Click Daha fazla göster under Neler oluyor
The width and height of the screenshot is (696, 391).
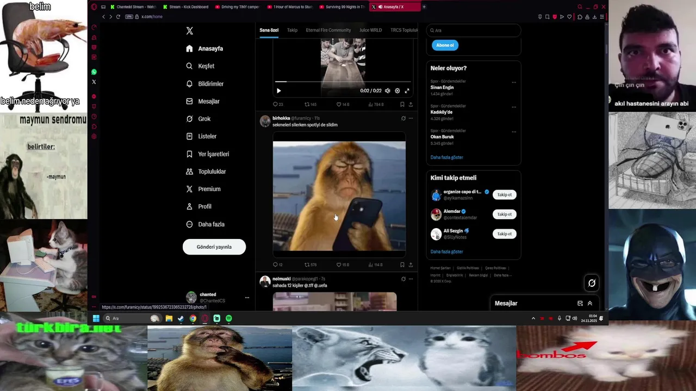[x=447, y=157]
